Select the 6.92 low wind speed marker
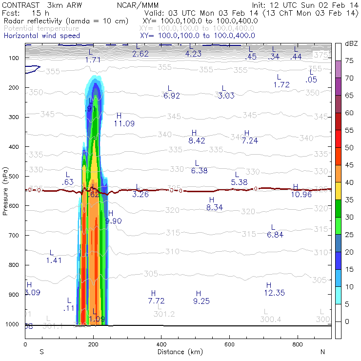Viewport: 361px width, 361px height. click(x=171, y=96)
